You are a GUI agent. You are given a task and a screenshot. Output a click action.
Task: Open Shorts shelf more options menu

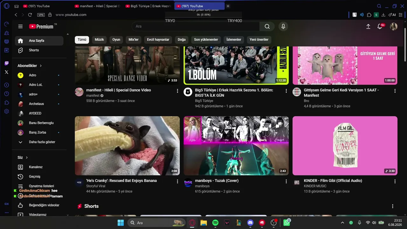click(x=392, y=206)
